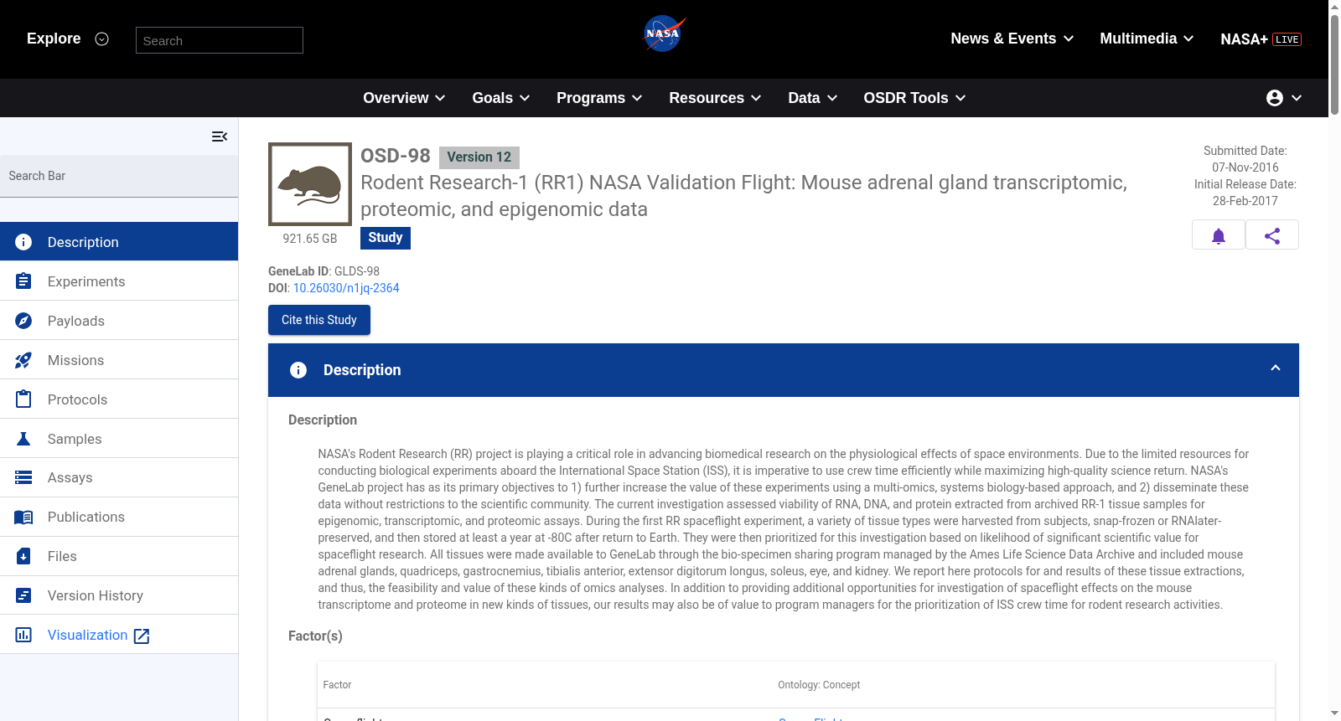The width and height of the screenshot is (1341, 721).
Task: Click the 921.65 GB size label
Action: tap(310, 239)
